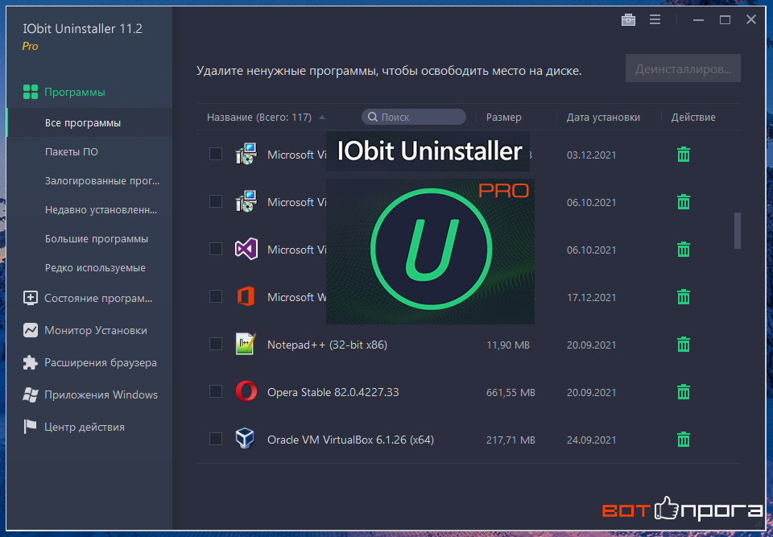Click trash icon in the Visual Studio logo row

pyautogui.click(x=684, y=250)
